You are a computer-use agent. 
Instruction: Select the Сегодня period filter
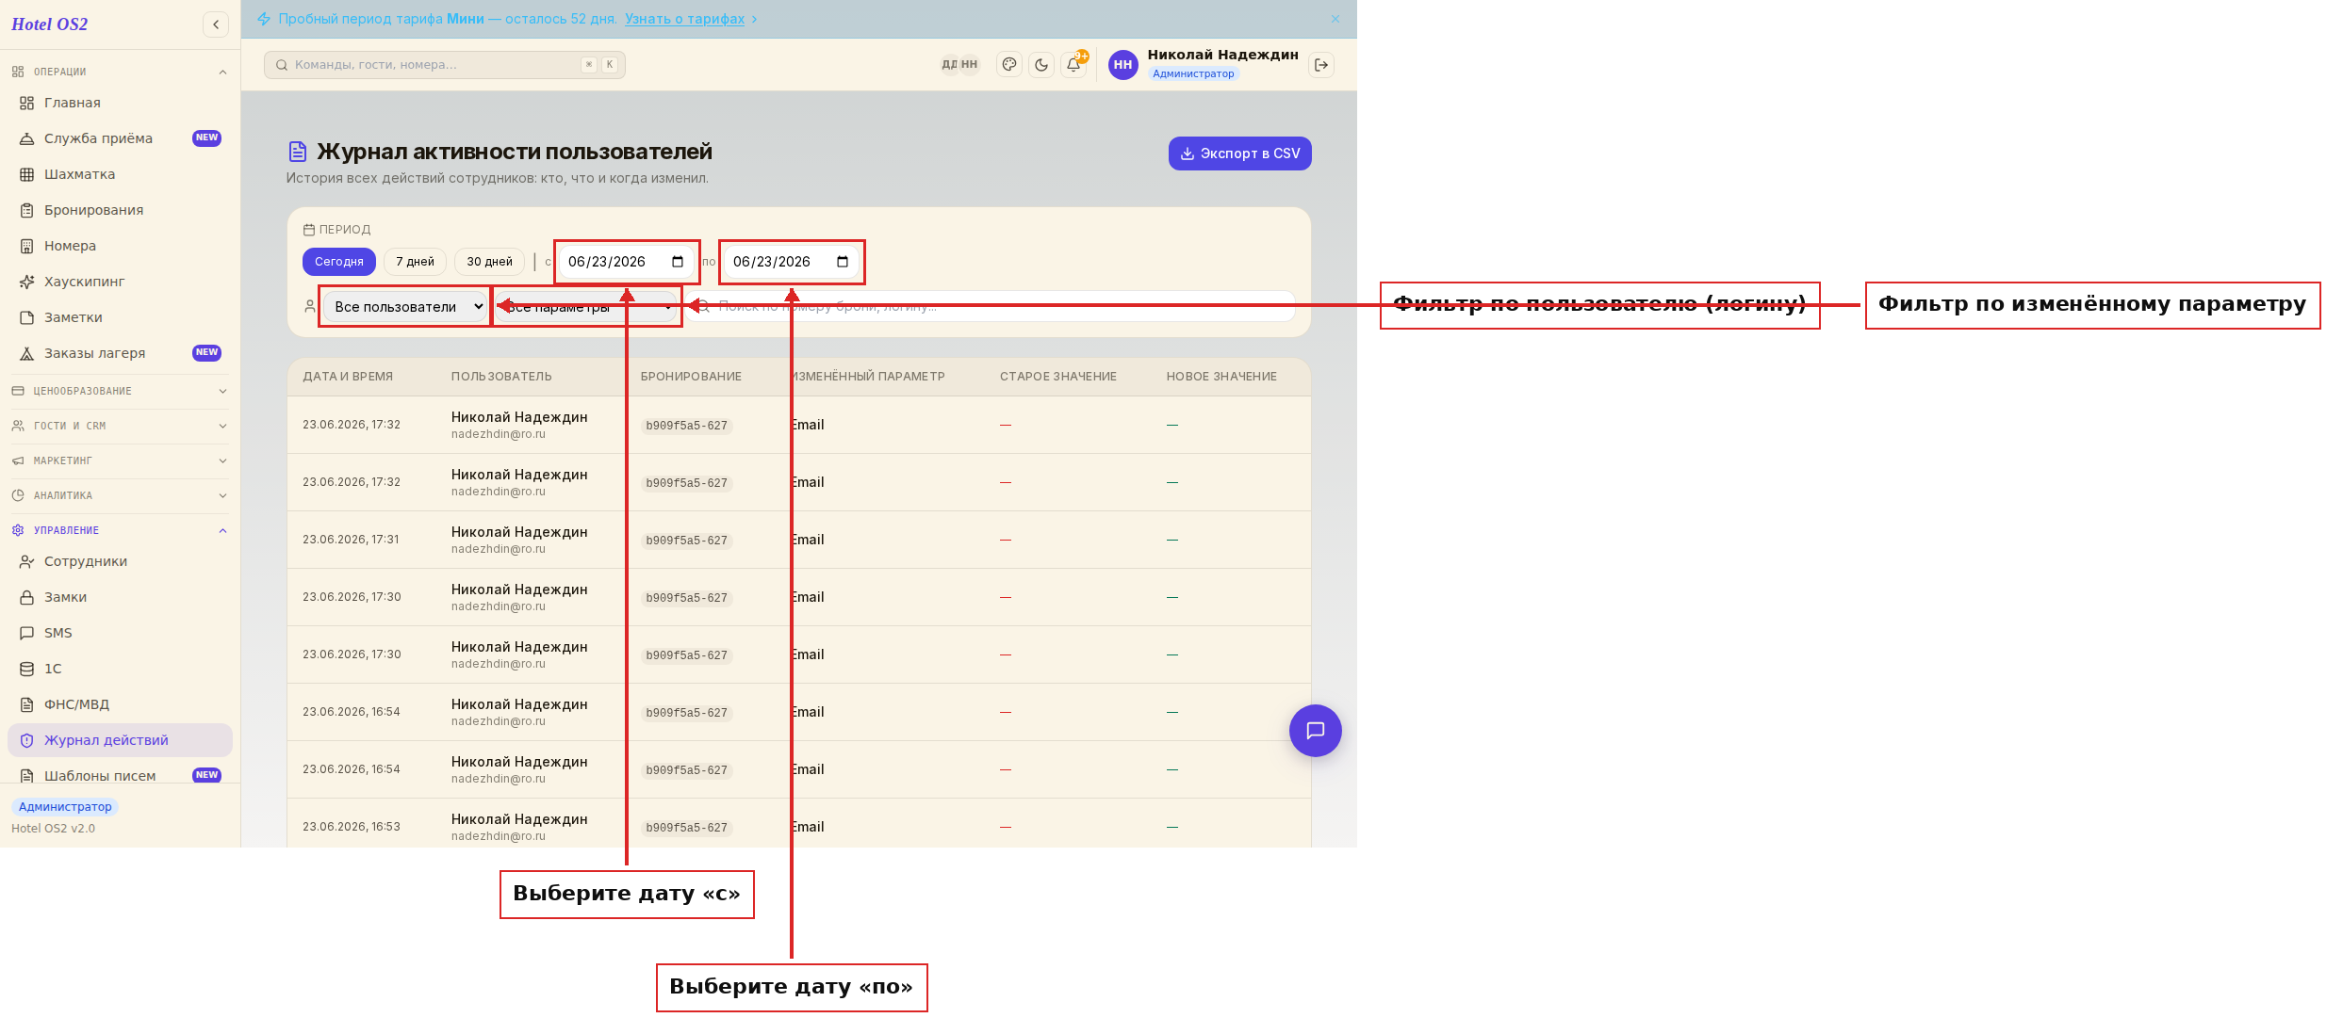point(339,262)
